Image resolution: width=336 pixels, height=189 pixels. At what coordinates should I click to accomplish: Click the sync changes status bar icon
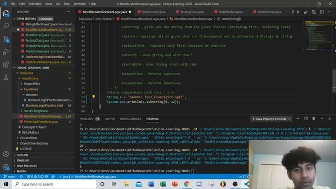click(21, 176)
